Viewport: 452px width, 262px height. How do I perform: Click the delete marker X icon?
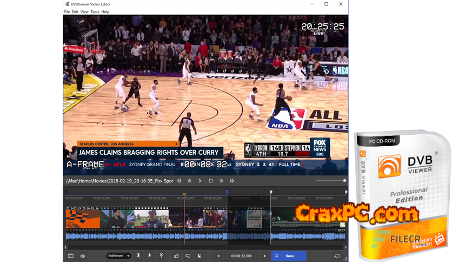click(x=161, y=256)
